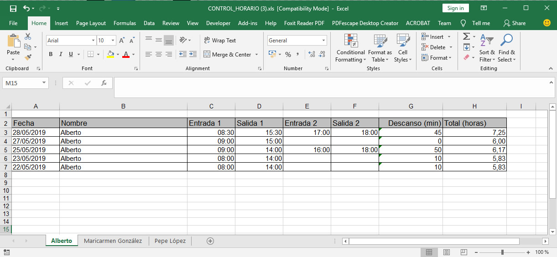This screenshot has height=257, width=557.
Task: Click the Paste clipboard icon
Action: [13, 41]
